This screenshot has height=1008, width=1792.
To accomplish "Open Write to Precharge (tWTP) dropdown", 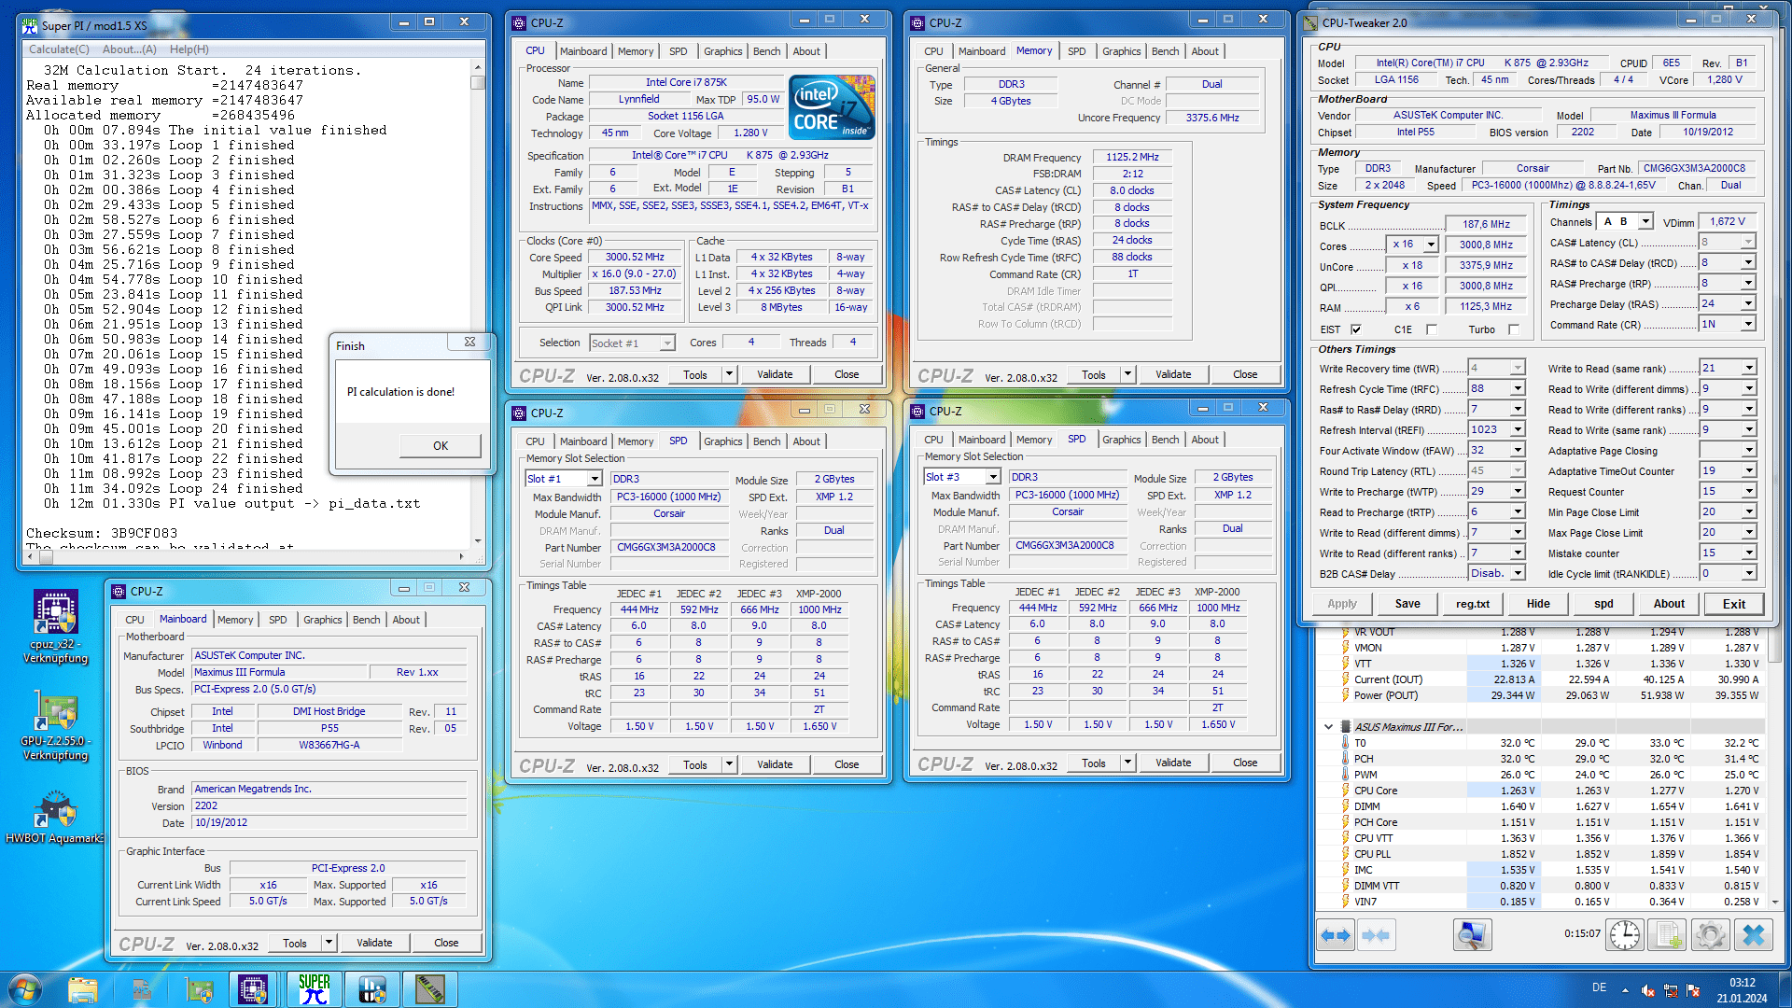I will [1518, 491].
